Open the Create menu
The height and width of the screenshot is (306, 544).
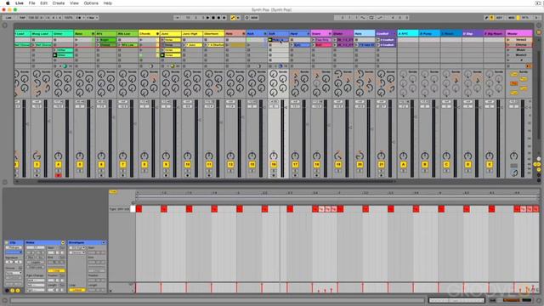tap(59, 3)
